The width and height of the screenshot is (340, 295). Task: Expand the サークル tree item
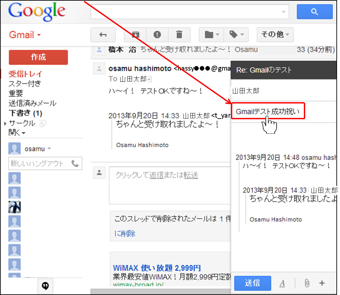5,124
